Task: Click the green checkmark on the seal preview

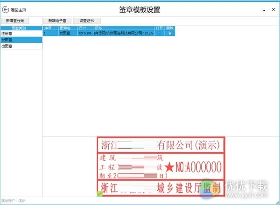Action: (100, 194)
